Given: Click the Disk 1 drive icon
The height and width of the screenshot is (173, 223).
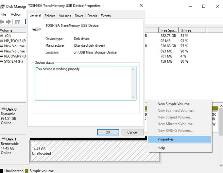Looking at the screenshot, I should click(x=3, y=139).
